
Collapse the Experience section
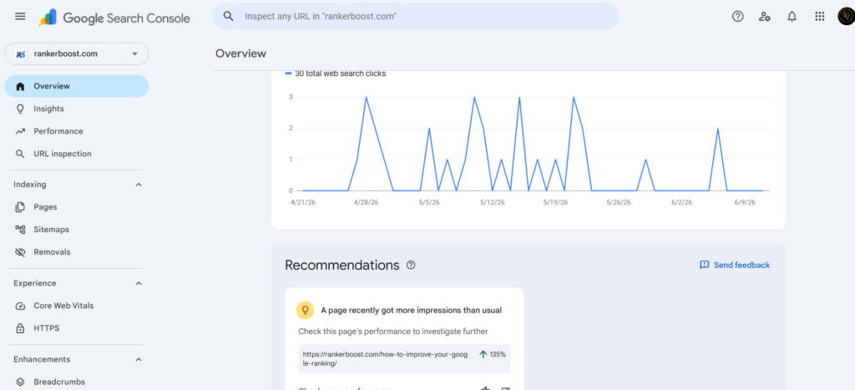coord(139,283)
